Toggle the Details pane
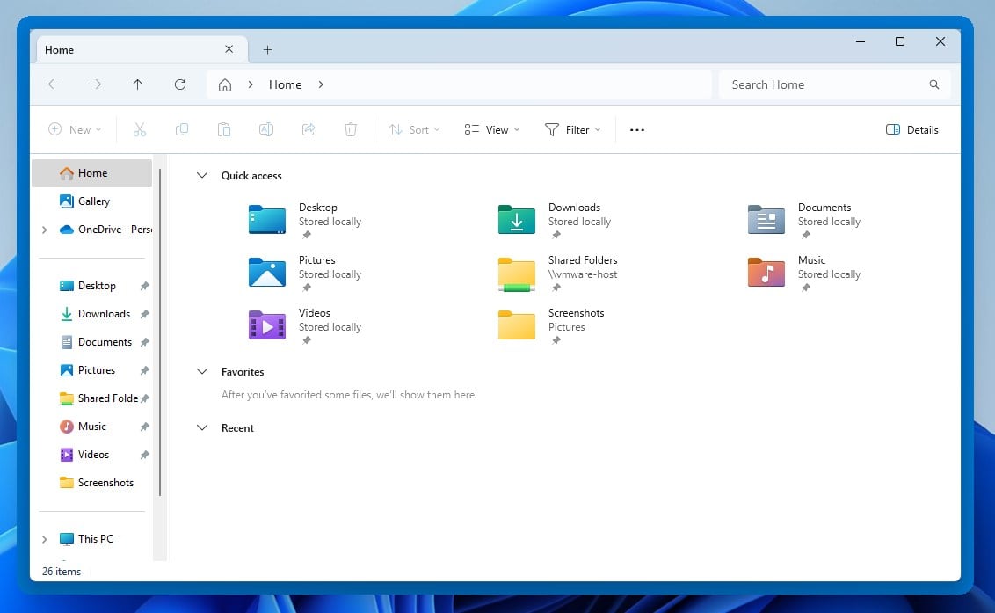This screenshot has height=613, width=995. point(911,129)
